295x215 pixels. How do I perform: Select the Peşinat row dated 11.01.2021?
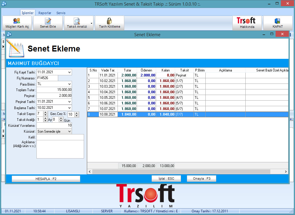click(188, 75)
